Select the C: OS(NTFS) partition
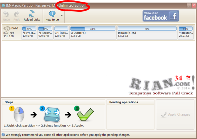This screenshot has width=197, height=139. pos(93,33)
